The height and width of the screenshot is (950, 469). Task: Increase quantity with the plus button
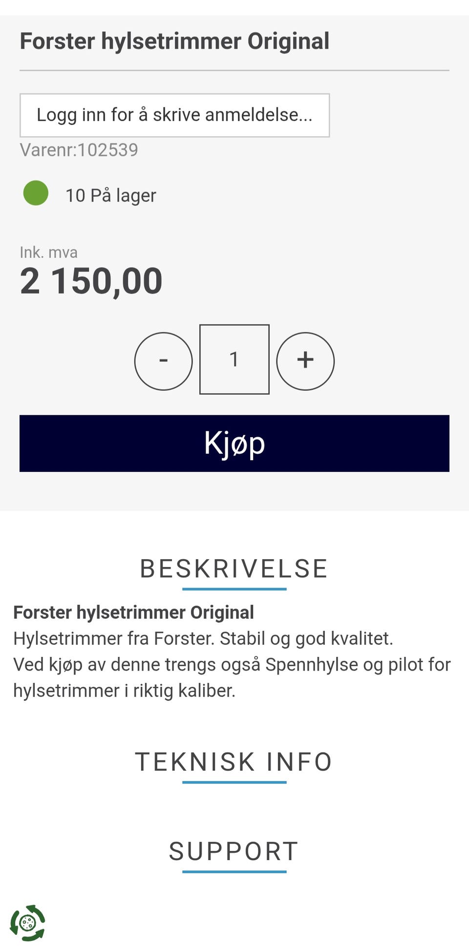tap(305, 361)
